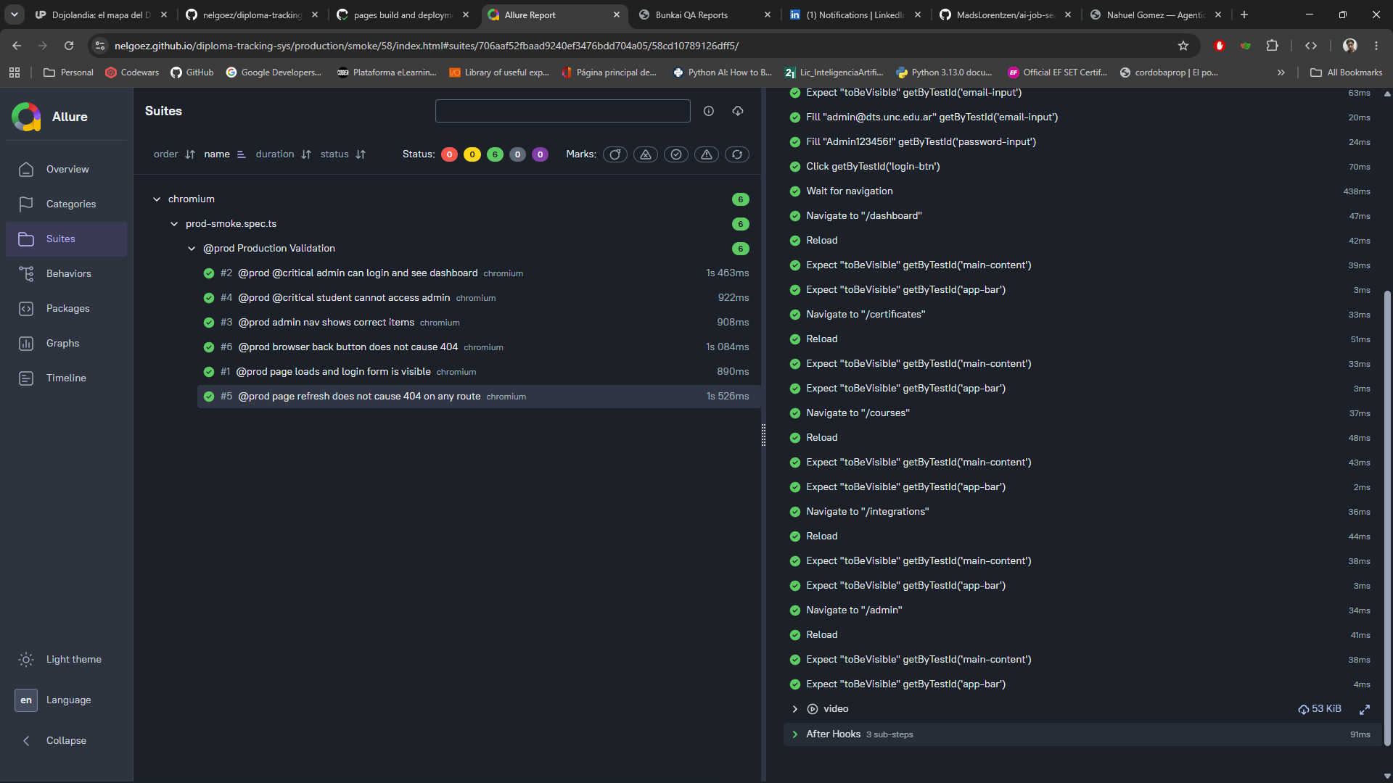The width and height of the screenshot is (1393, 783).
Task: Switch to the Bunkai QA Reports tab
Action: [x=704, y=14]
